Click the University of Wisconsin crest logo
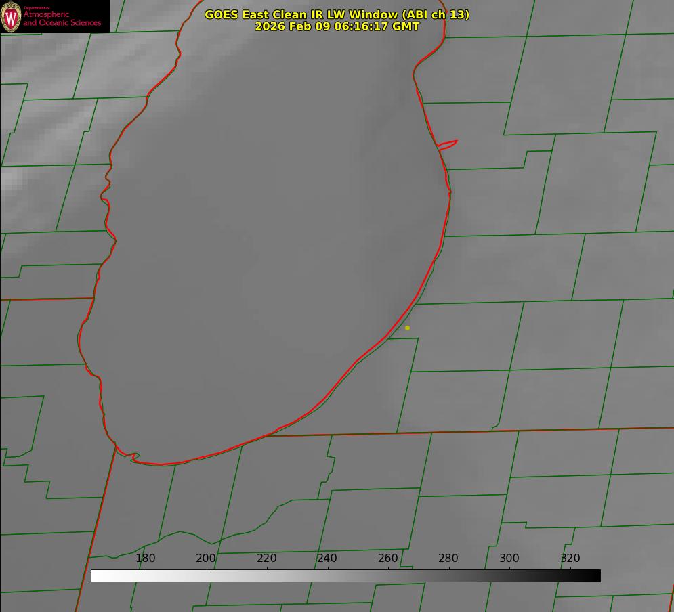This screenshot has width=674, height=612. click(x=12, y=16)
